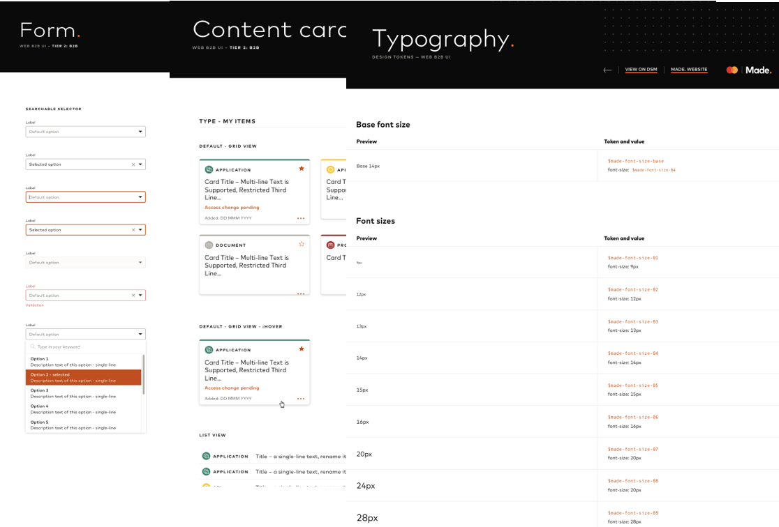Click the Mastercard circles logo

(x=732, y=70)
